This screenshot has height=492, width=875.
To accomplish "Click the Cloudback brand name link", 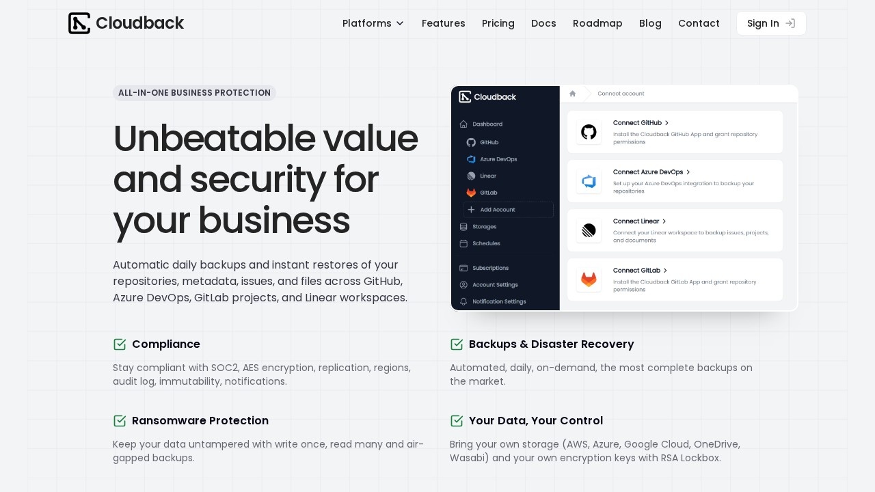I will coord(139,23).
